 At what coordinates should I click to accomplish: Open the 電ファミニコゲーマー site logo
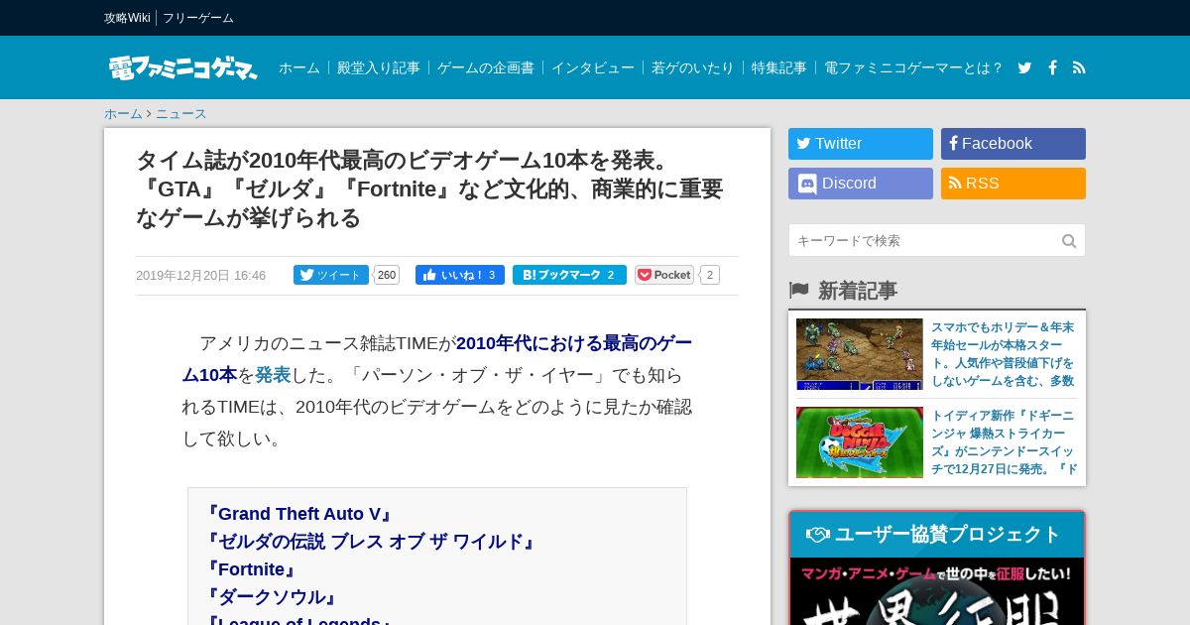coord(183,67)
